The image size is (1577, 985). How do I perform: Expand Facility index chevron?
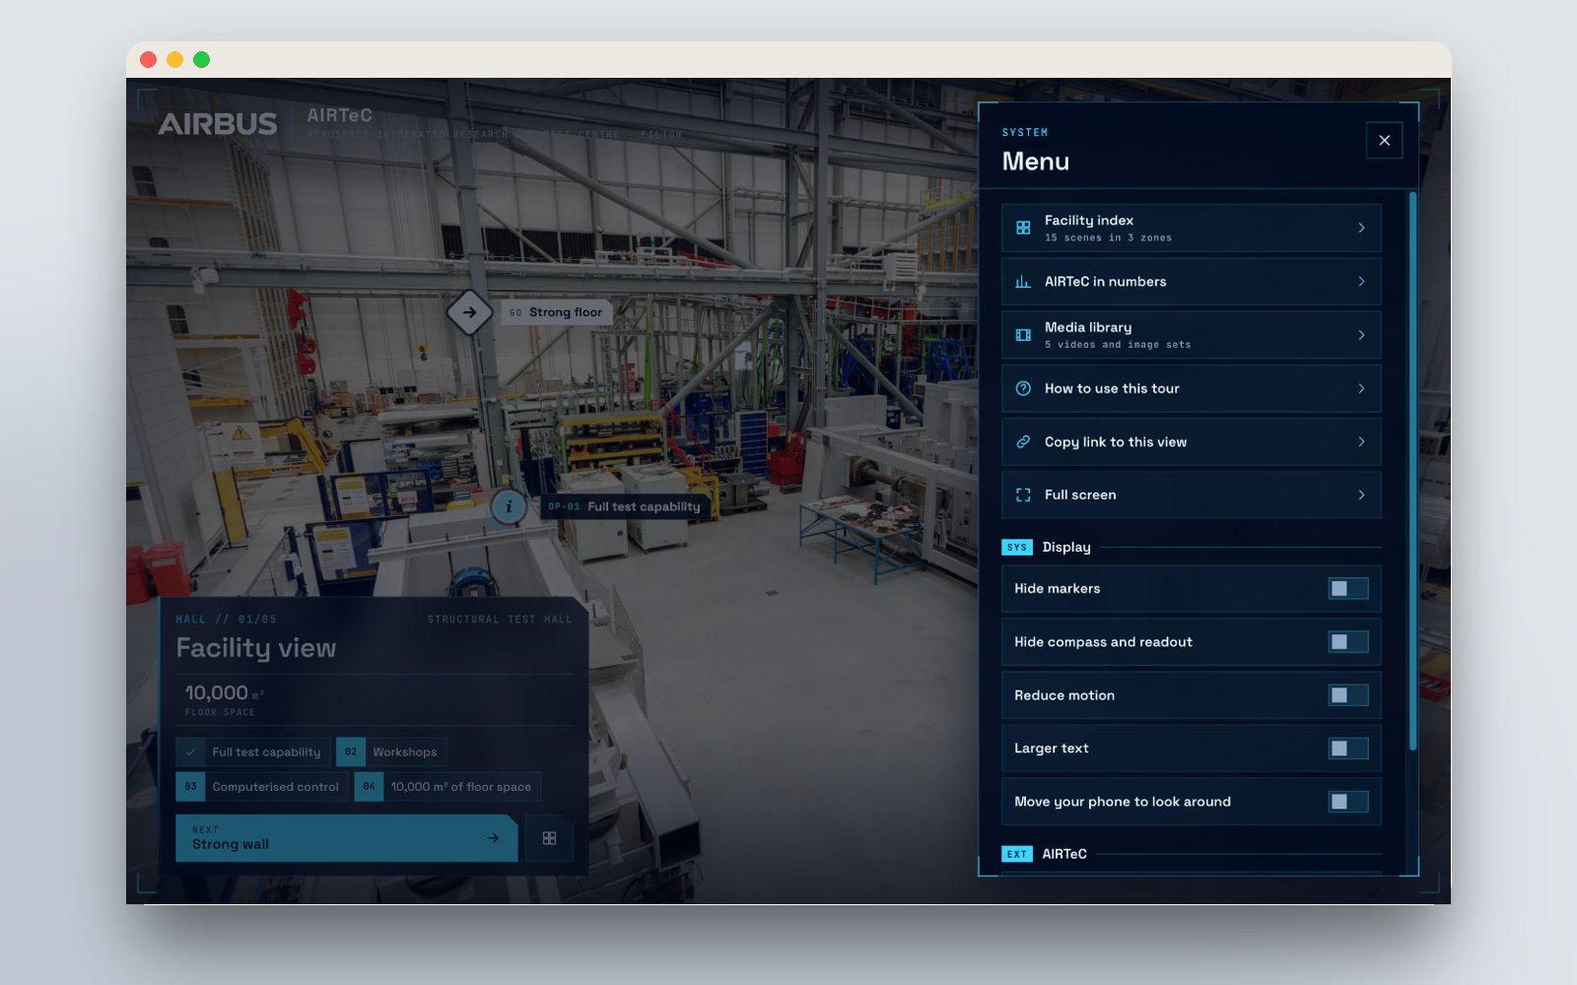click(1361, 228)
